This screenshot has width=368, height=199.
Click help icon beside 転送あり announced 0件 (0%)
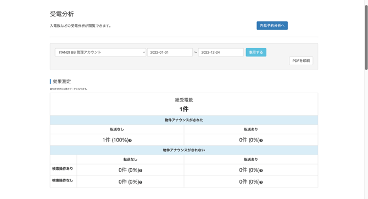(x=261, y=140)
